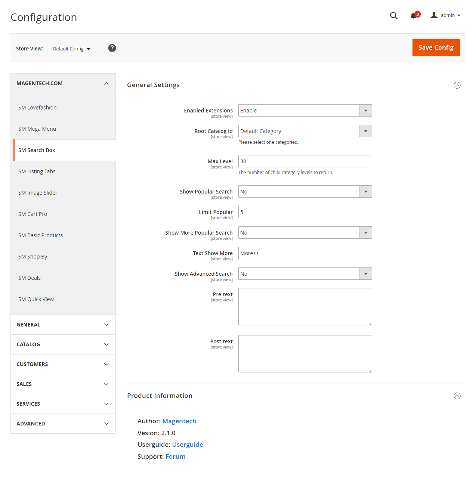Open the Magentech author link
This screenshot has height=483, width=473.
click(179, 421)
